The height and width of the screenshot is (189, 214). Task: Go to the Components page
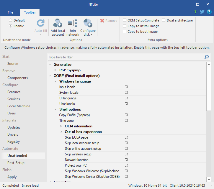coord(18,78)
